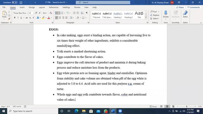Viewport: 203px width, 114px height.
Task: Open Font dialog launcher
Action: click(53, 22)
